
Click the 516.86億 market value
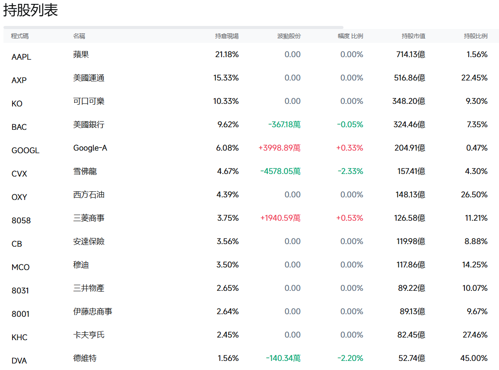(x=410, y=78)
